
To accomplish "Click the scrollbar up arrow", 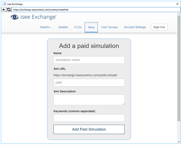I will [x=179, y=14].
